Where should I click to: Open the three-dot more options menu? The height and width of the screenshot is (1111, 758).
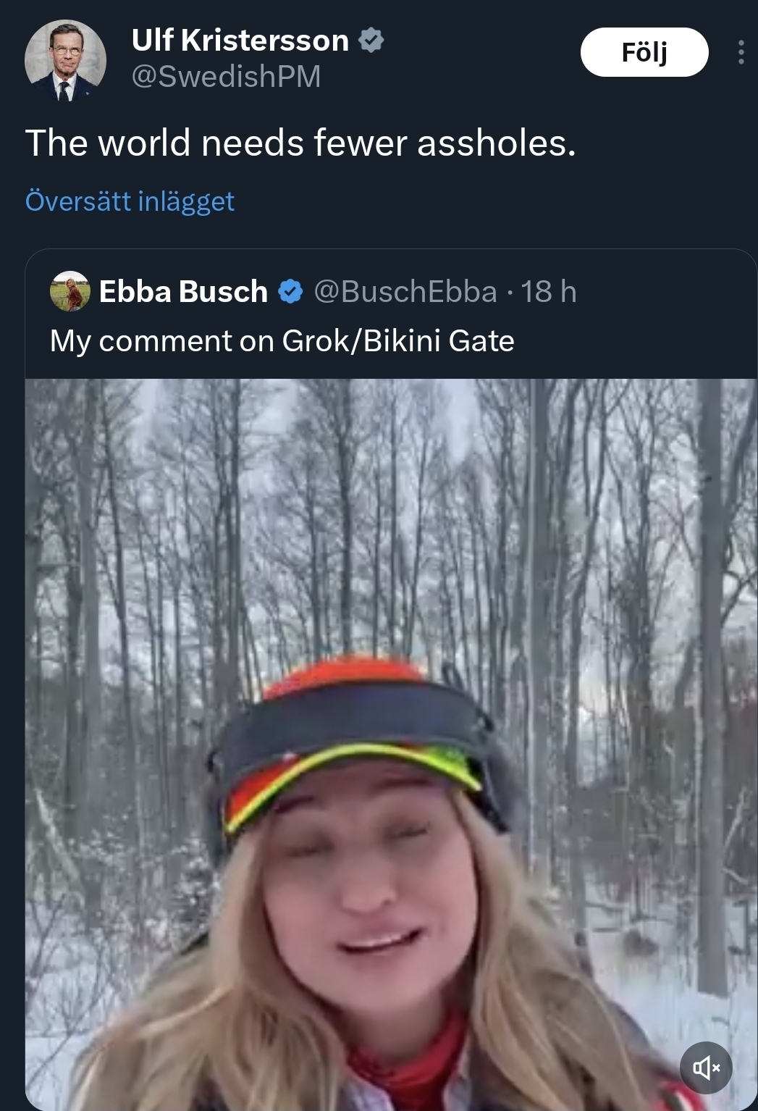pos(741,52)
